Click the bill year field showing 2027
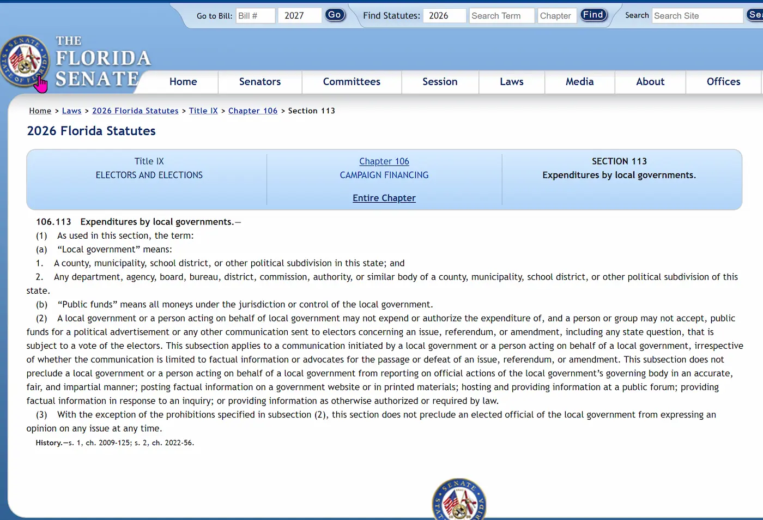This screenshot has width=763, height=520. point(299,16)
